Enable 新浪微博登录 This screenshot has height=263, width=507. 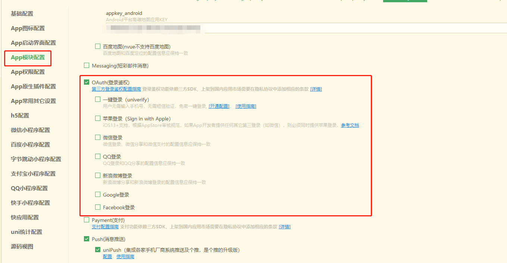(98, 175)
